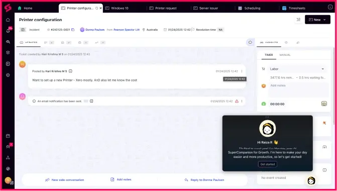
Task: Click Reply to Donna Paulsen
Action: click(x=204, y=180)
